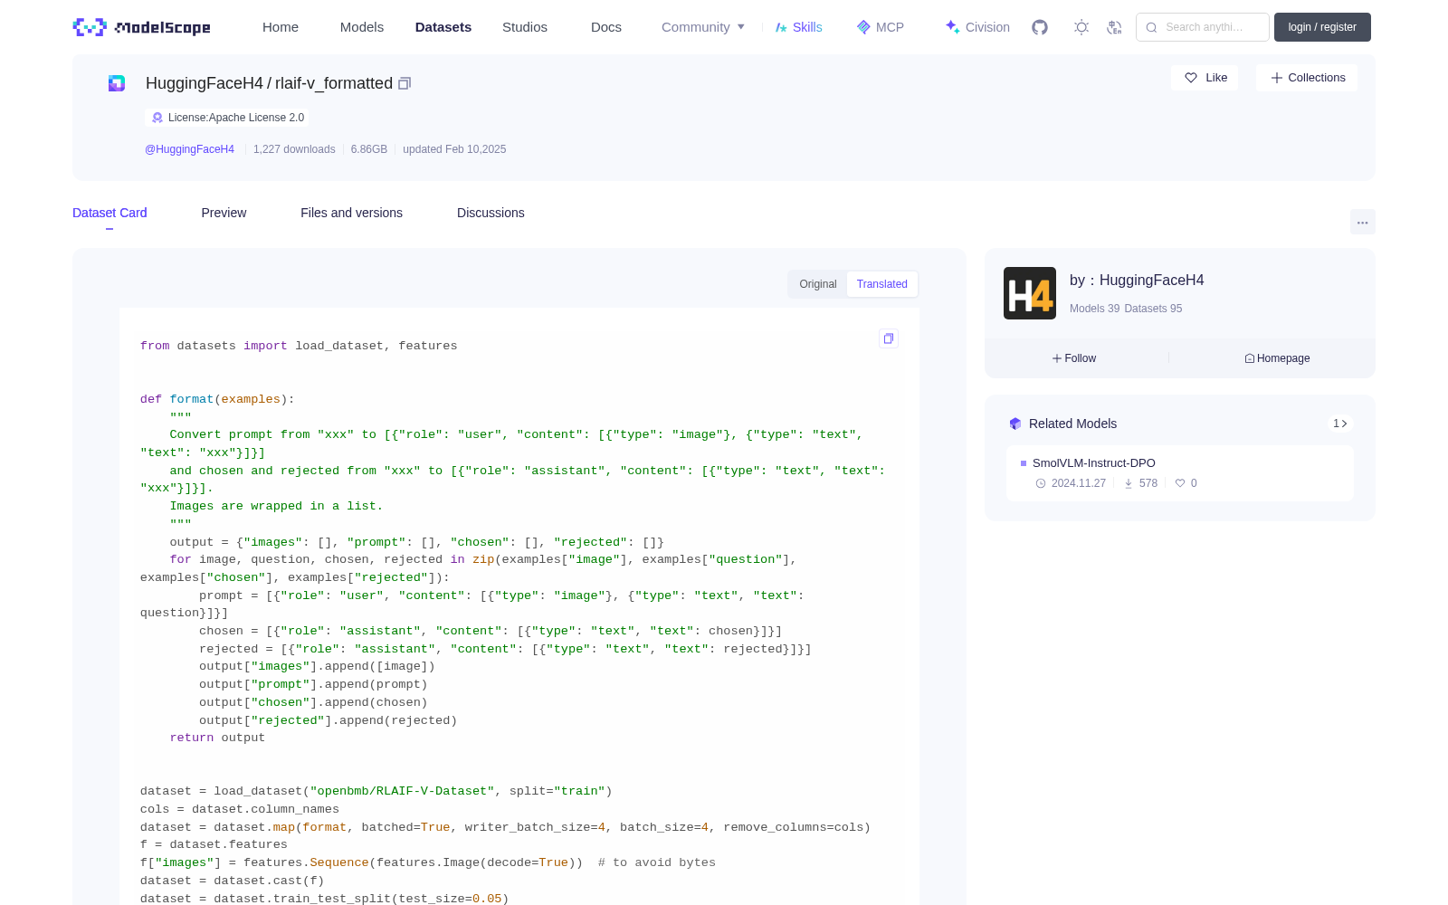Screen dimensions: 1448x905
Task: Open the Datasets nav item
Action: (443, 27)
